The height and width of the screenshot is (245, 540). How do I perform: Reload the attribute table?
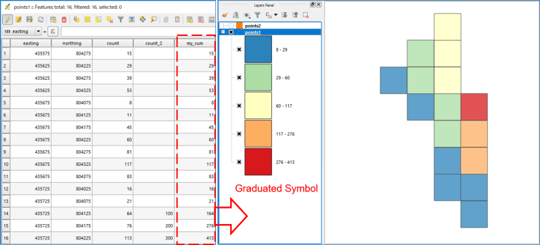41,20
